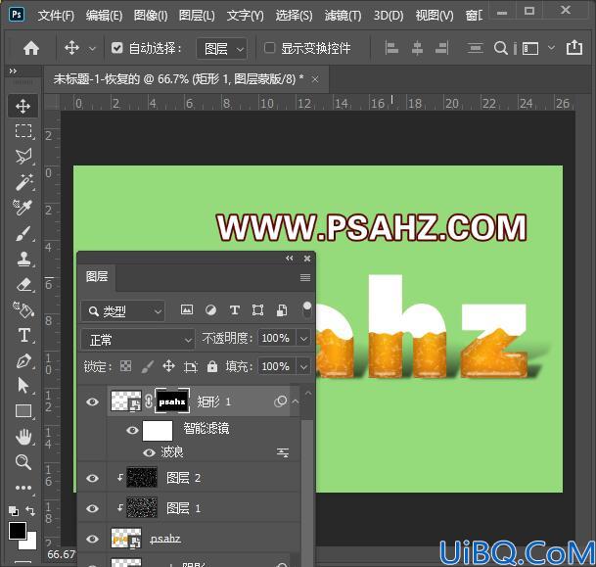Select the Move tool in toolbar
This screenshot has height=567, width=596.
click(x=23, y=106)
